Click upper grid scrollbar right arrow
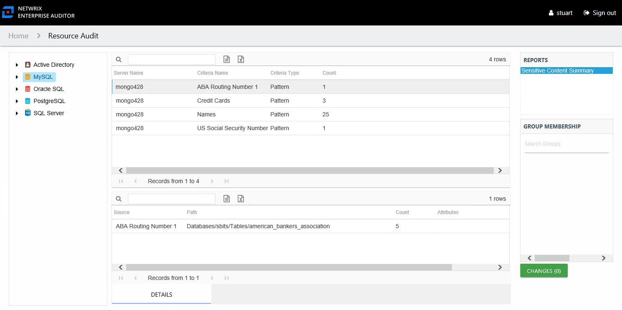Viewport: 622px width, 310px height. (500, 170)
